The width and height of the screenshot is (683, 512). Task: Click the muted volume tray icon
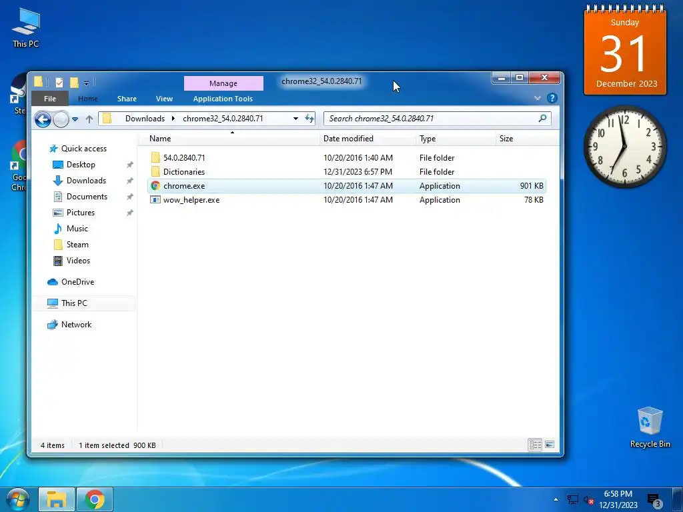pyautogui.click(x=588, y=500)
